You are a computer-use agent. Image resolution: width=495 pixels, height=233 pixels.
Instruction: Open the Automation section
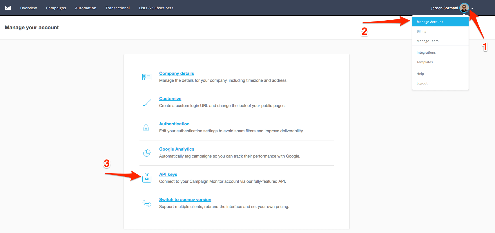point(86,8)
